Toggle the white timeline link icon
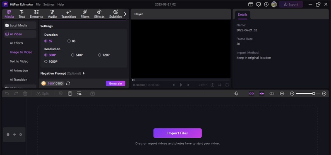This screenshot has width=331, height=155. 272,94
